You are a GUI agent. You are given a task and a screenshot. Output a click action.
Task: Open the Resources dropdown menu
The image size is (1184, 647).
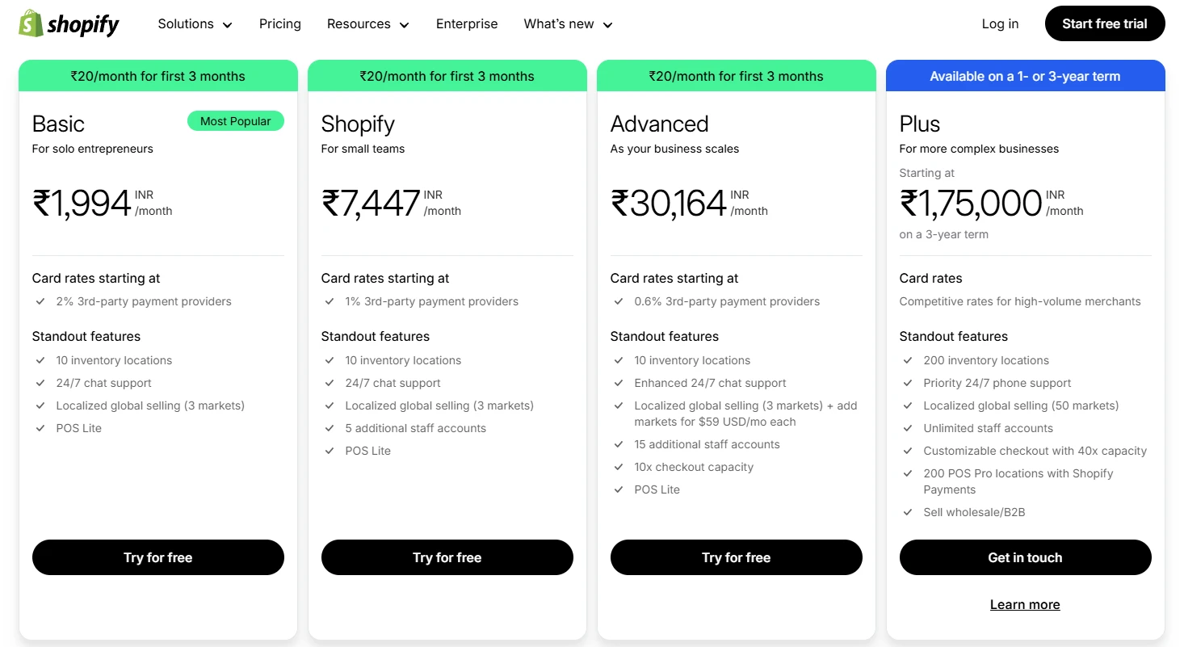tap(367, 24)
